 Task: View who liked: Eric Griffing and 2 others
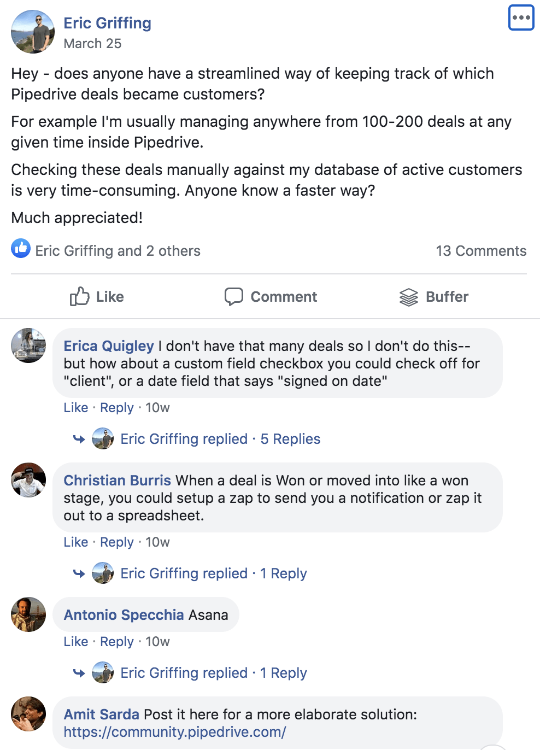[x=118, y=251]
